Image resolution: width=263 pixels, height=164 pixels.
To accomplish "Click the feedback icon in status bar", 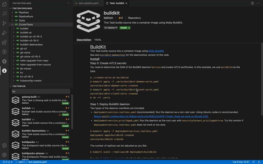I will (x=253, y=162).
